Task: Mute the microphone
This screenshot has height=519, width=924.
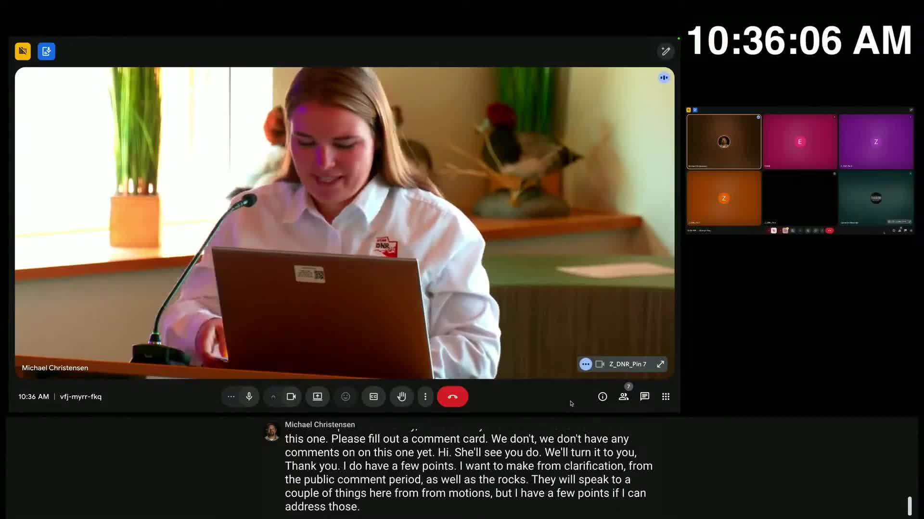Action: (x=249, y=396)
